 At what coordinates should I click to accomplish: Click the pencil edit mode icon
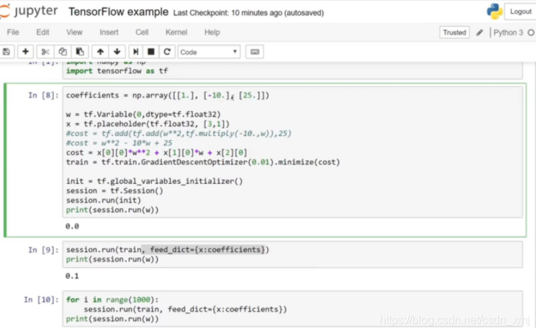point(479,33)
